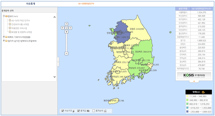Click the 제주특별자치도 table row name

click(183, 68)
